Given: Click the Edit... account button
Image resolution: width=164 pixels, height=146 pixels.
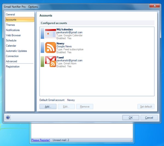Looking at the screenshot, I should (x=66, y=106).
